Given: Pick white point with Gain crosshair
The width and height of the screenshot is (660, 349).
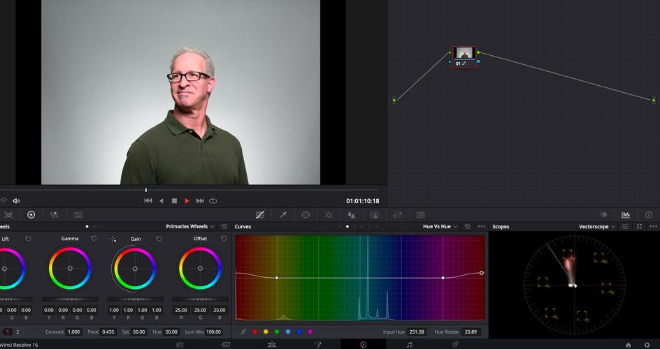Looking at the screenshot, I should tap(113, 239).
